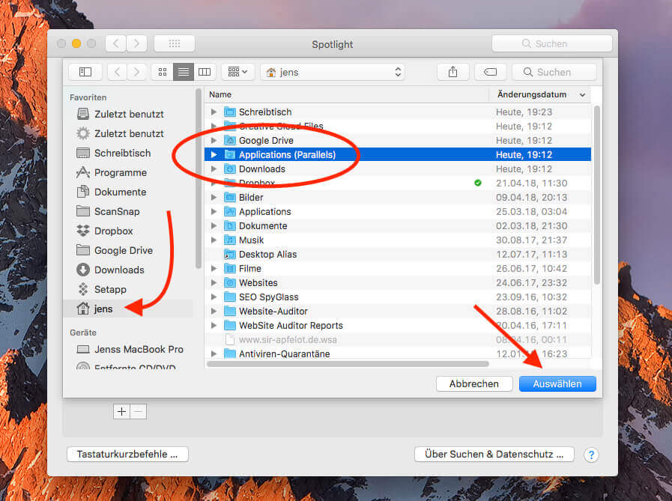The height and width of the screenshot is (501, 672).
Task: Add a location with the plus button
Action: (x=121, y=411)
